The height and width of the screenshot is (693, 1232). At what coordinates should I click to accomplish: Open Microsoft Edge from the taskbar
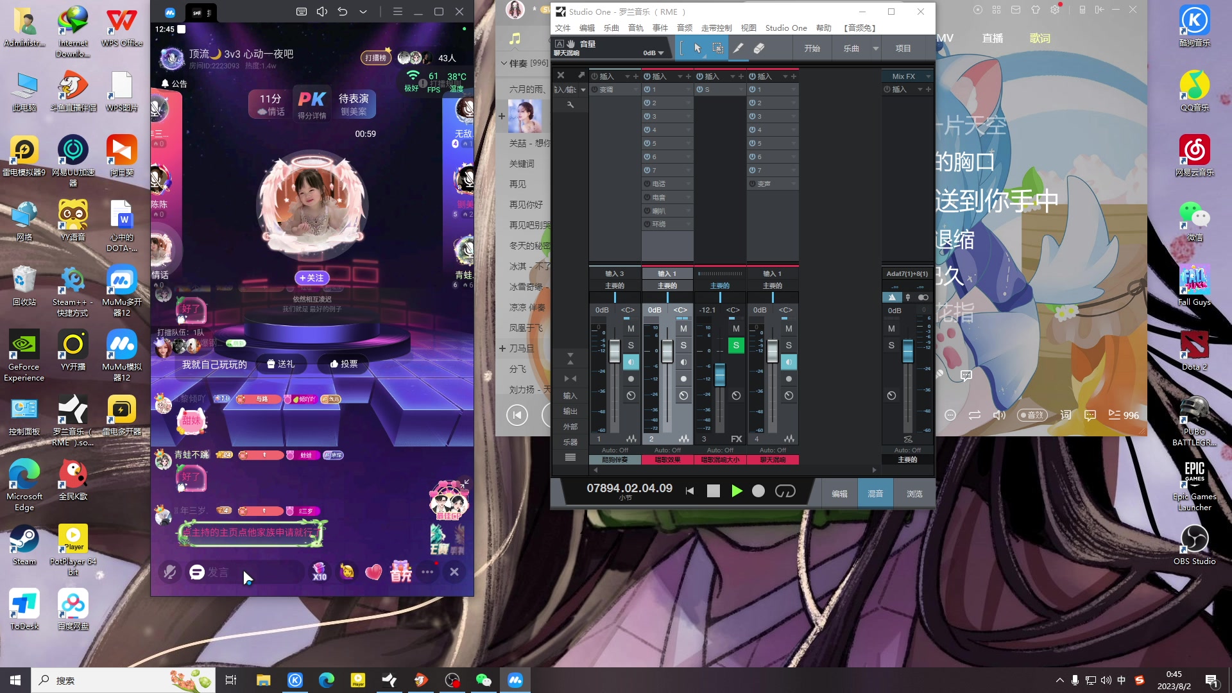[x=326, y=680]
